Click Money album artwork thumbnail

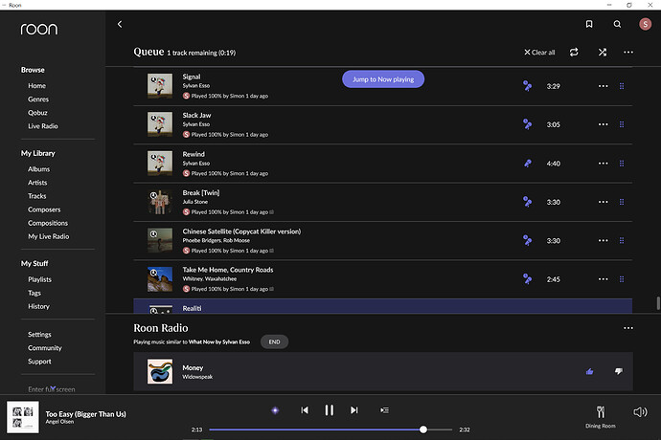point(160,371)
